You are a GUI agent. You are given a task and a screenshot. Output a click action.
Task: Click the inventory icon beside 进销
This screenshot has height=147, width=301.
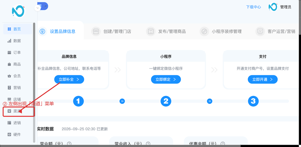click(x=9, y=123)
